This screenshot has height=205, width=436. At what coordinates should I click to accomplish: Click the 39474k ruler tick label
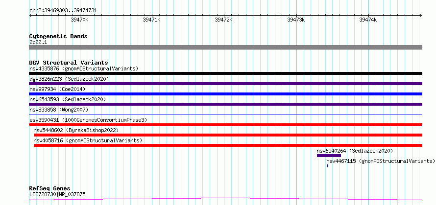pos(368,20)
